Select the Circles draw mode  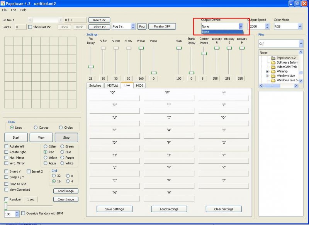[x=61, y=128]
